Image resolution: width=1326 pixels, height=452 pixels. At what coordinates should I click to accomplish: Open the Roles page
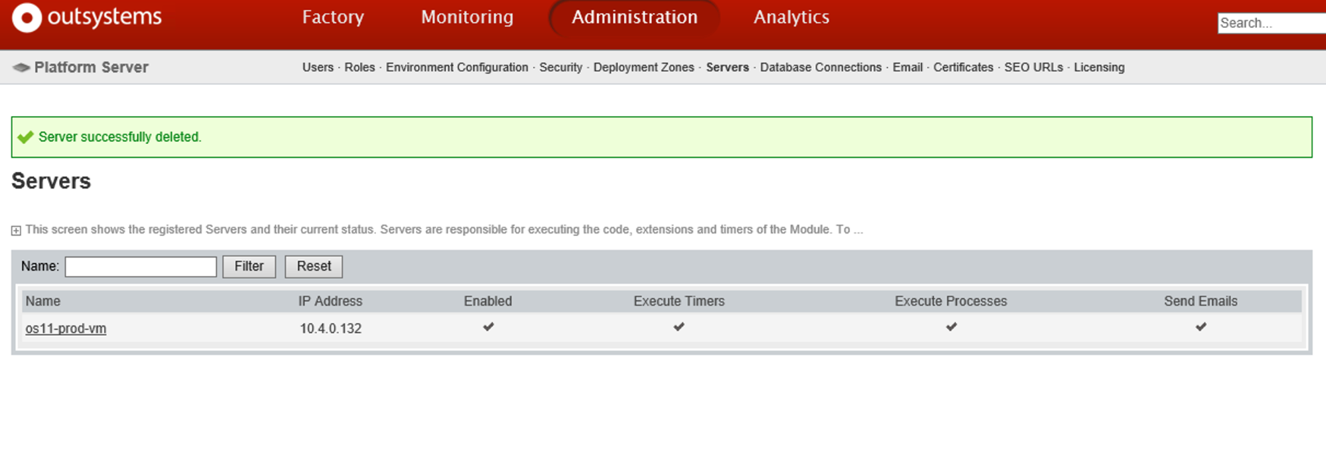coord(360,67)
